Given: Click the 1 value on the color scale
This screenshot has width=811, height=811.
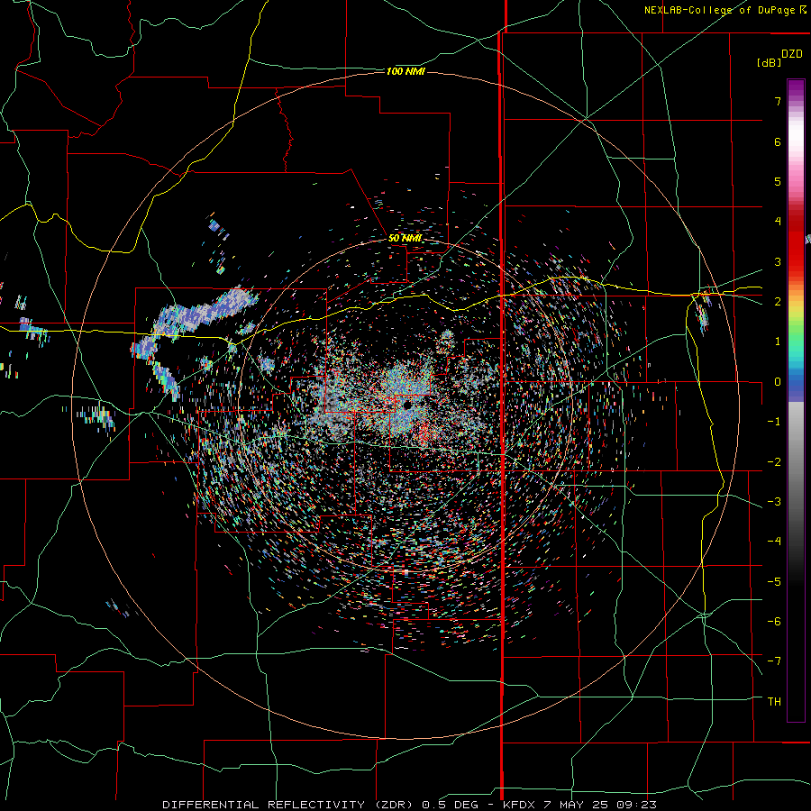Looking at the screenshot, I should tap(778, 342).
